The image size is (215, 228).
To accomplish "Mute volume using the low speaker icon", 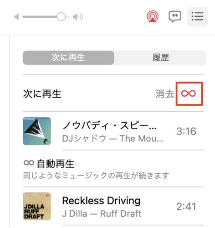I will point(16,17).
